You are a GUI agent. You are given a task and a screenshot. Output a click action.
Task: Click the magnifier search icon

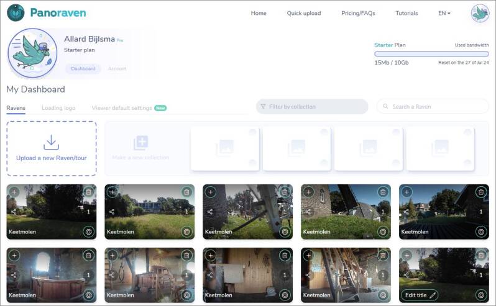pyautogui.click(x=385, y=106)
